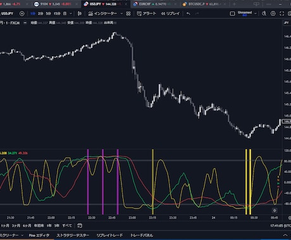291x240 pixels.
Task: Open the ストラテジーテスター tab
Action: [x=73, y=236]
